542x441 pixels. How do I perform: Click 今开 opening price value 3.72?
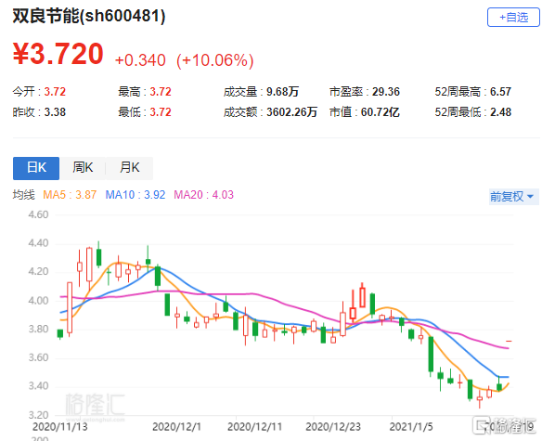click(x=55, y=92)
